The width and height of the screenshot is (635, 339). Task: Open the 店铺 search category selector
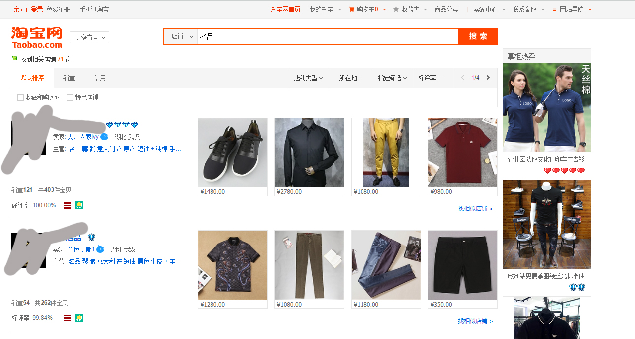pos(181,36)
